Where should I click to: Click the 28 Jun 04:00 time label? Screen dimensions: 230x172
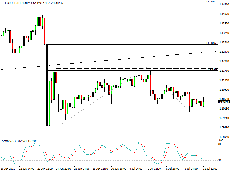point(82,169)
